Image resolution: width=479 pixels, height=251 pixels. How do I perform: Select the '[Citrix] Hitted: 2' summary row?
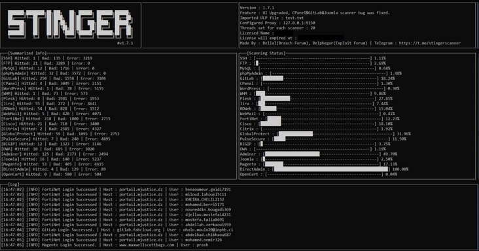51,129
